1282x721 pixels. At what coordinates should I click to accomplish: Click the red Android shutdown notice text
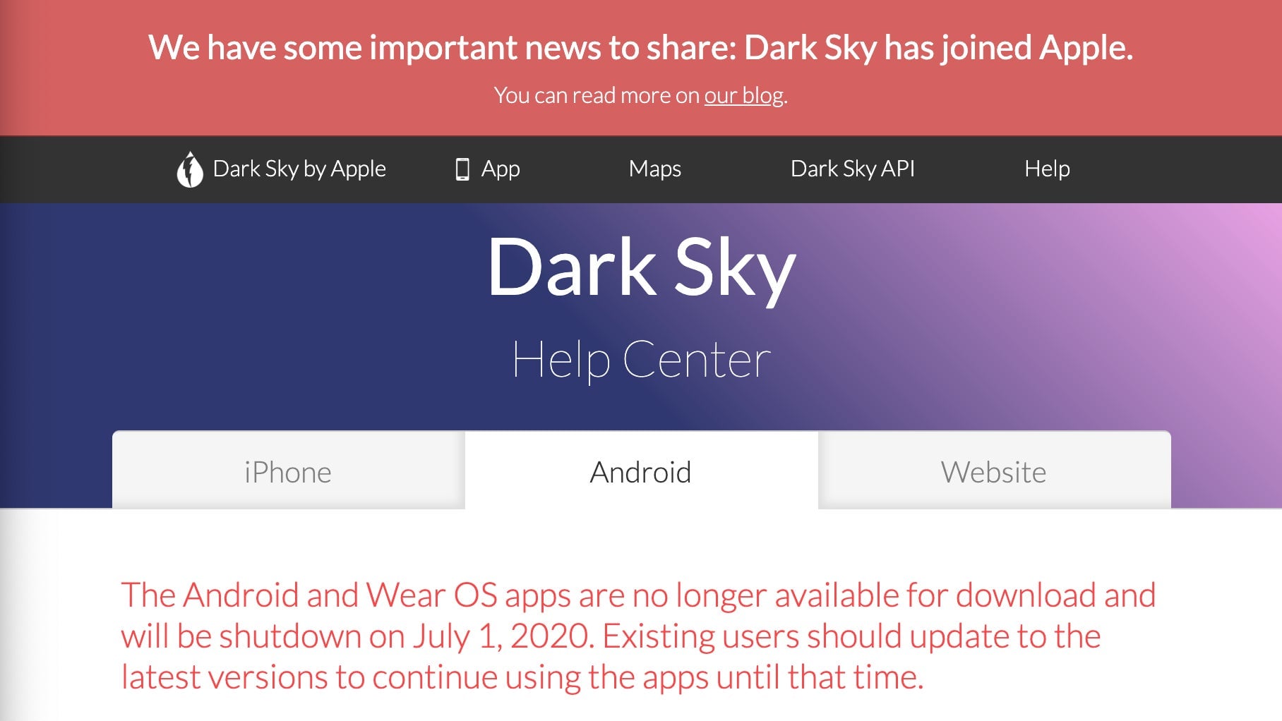(x=638, y=636)
